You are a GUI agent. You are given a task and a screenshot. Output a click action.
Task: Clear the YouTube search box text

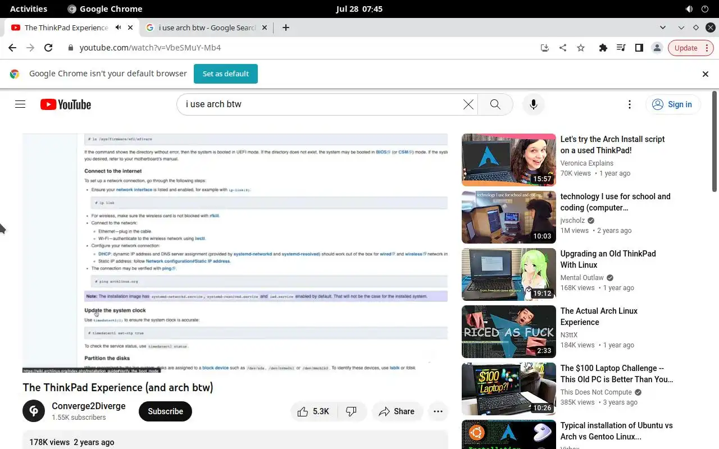point(468,104)
